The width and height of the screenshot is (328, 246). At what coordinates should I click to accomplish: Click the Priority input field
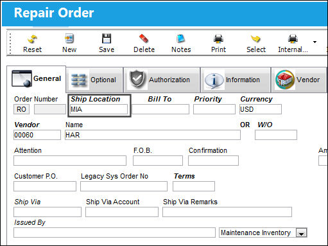coord(214,109)
